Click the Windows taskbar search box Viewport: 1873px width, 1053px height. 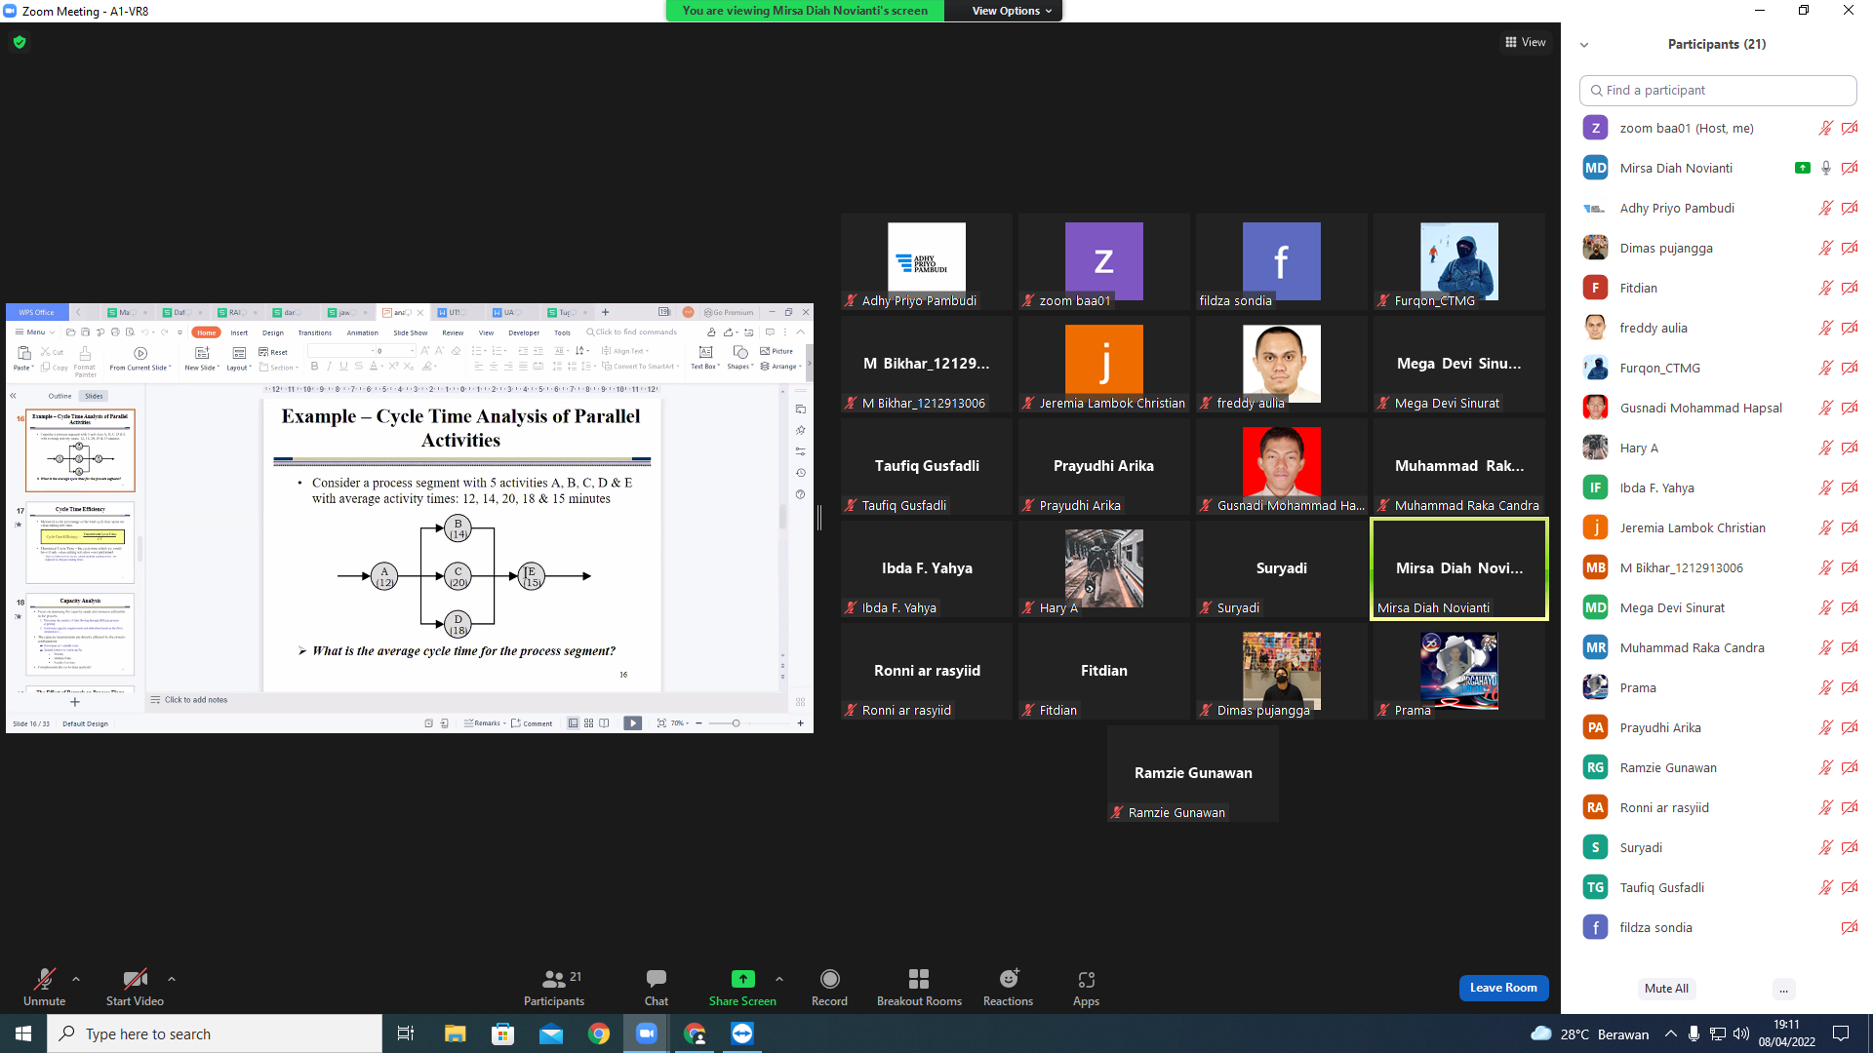pos(215,1033)
